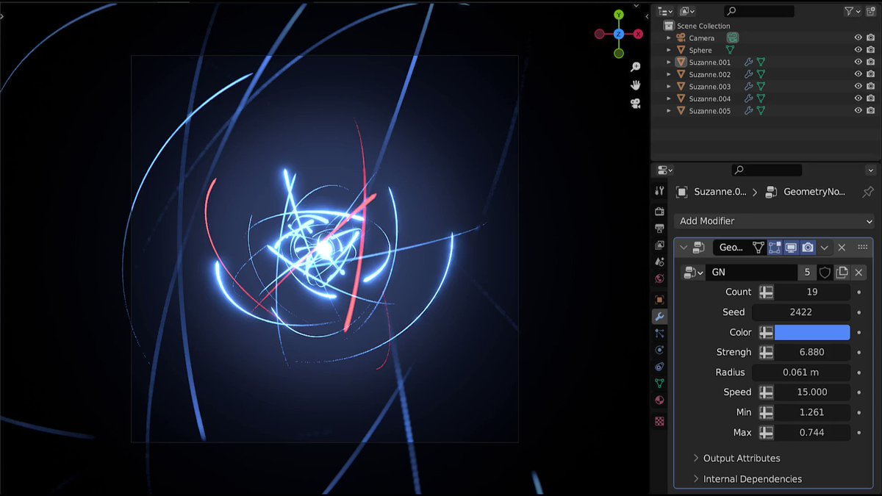Expand the Sphere object in outliner

[669, 50]
